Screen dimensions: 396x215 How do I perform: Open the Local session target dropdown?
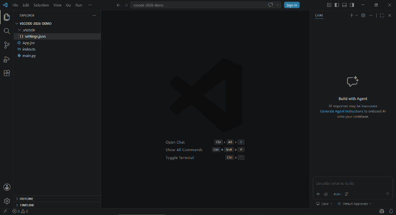point(324,204)
